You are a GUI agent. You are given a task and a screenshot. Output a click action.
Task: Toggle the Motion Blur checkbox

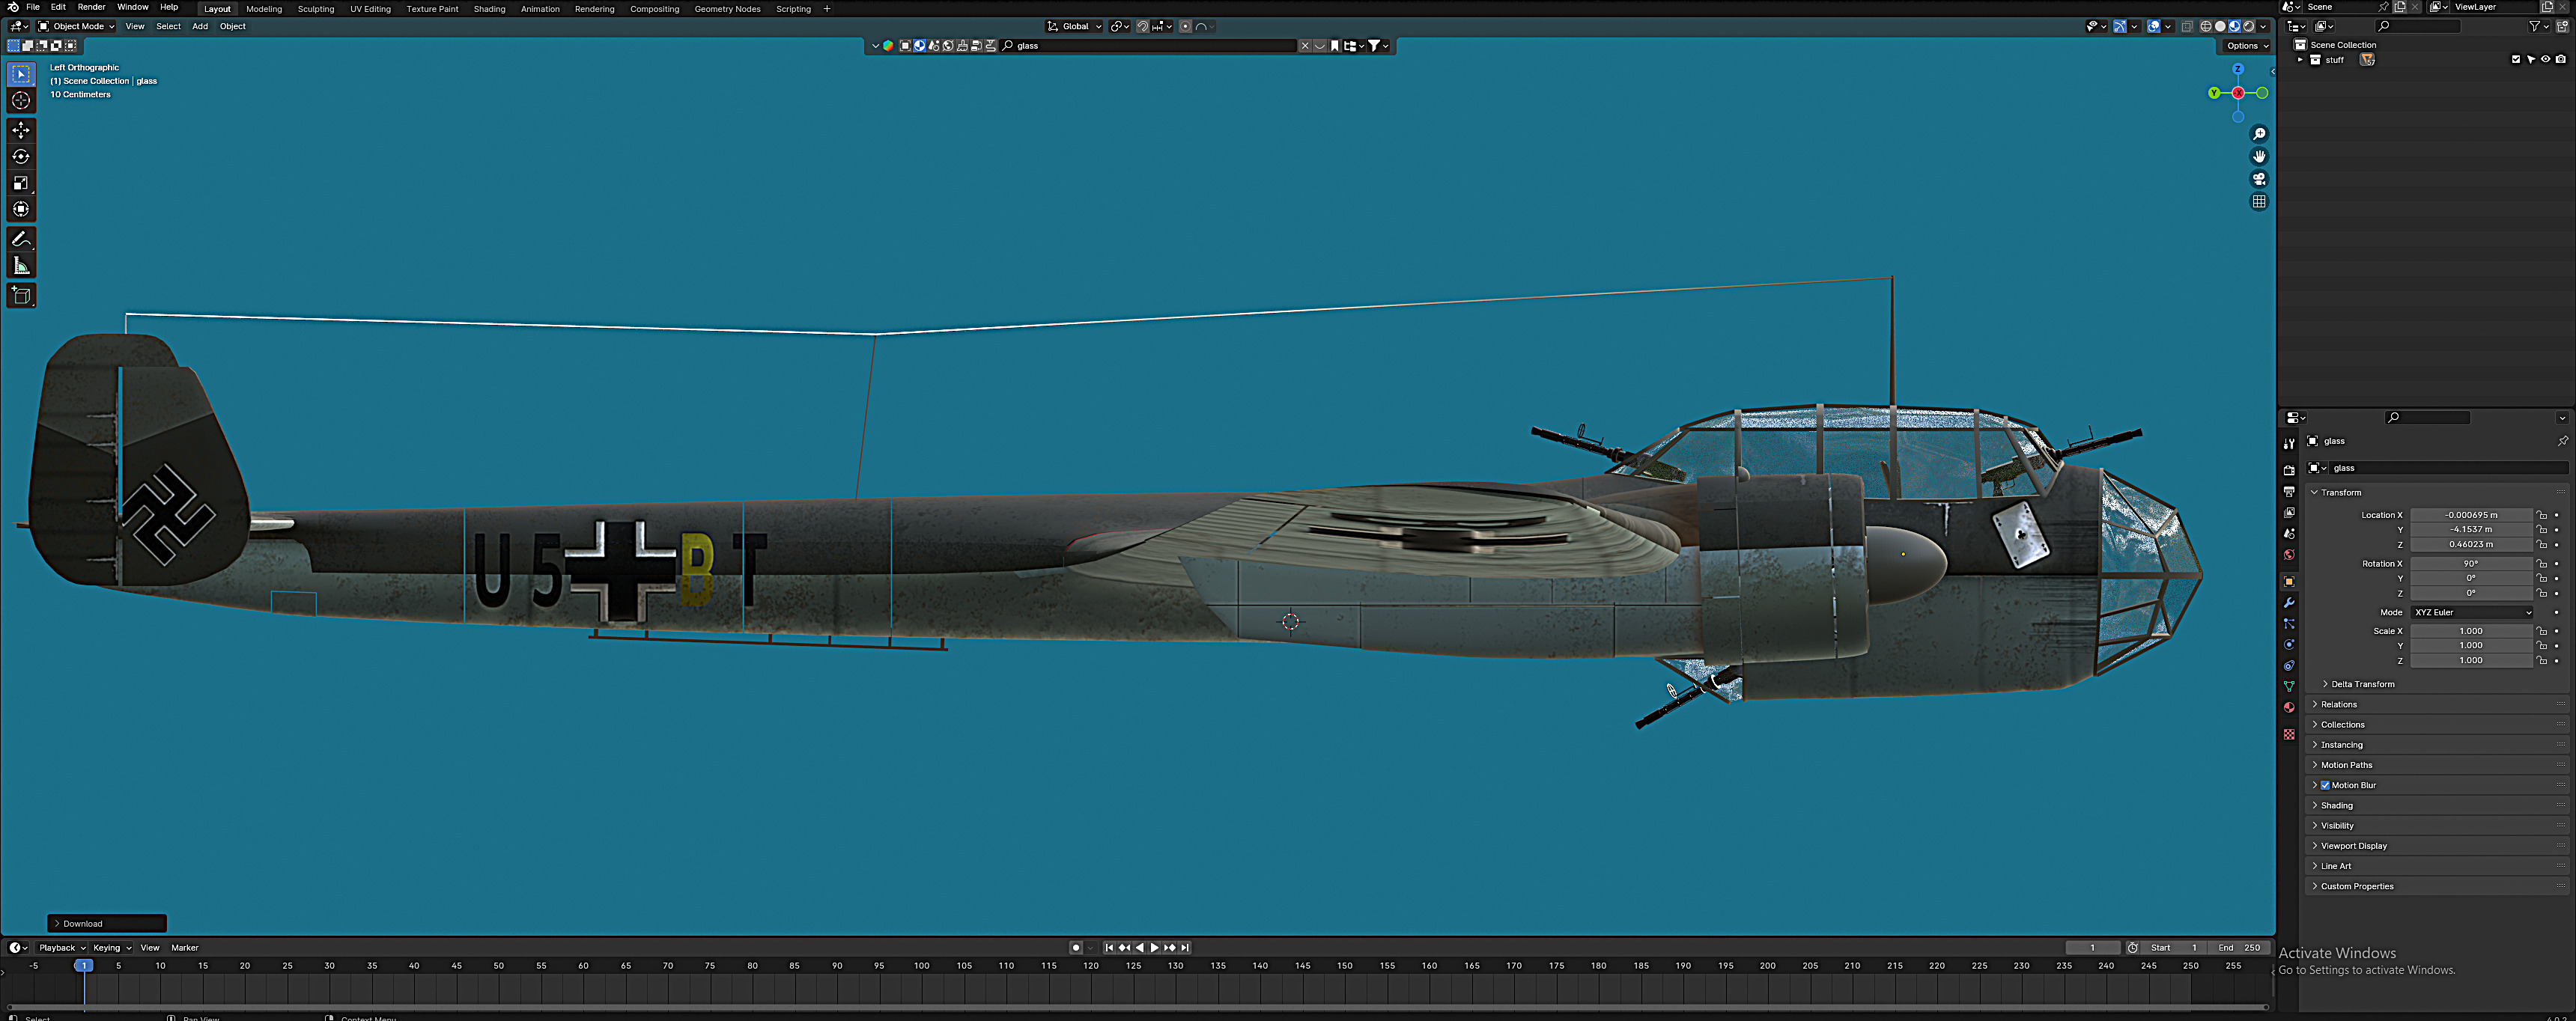pyautogui.click(x=2325, y=785)
